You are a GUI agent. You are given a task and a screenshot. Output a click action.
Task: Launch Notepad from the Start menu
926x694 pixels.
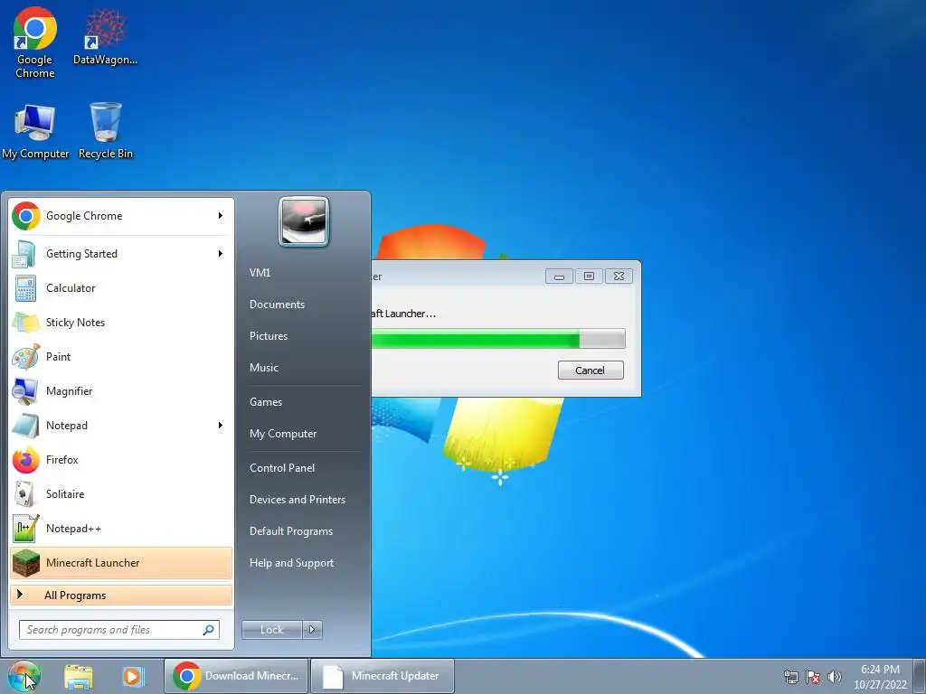point(120,425)
